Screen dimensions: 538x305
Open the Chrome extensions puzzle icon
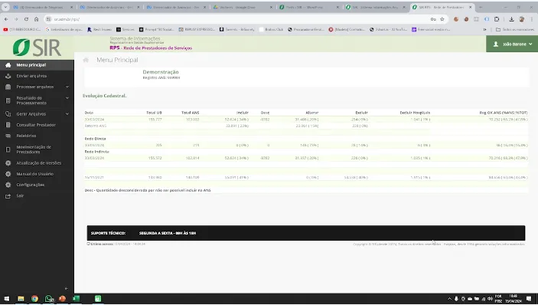click(497, 19)
